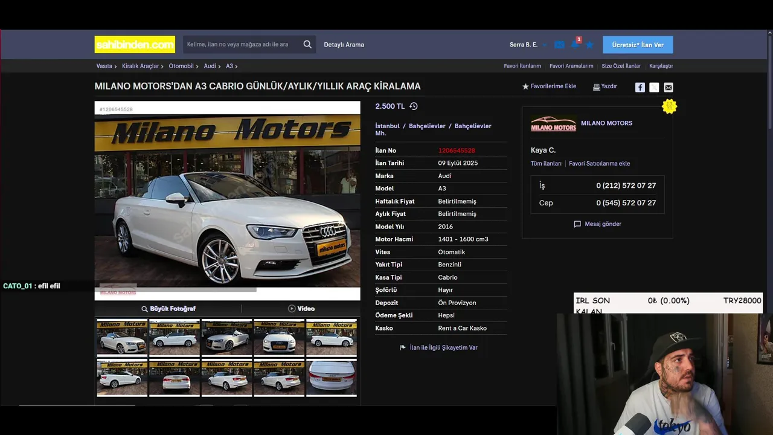Open the Karşılaştır link
The height and width of the screenshot is (435, 773).
pos(661,66)
